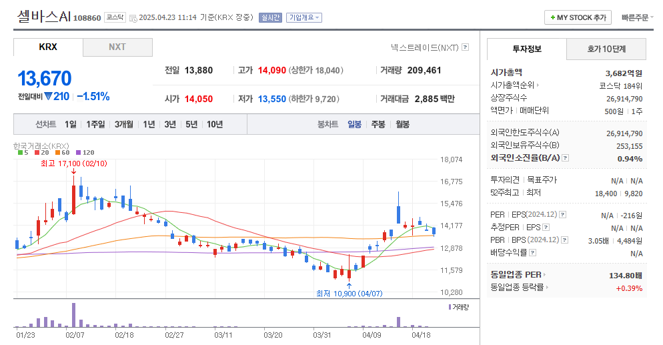Open the NXT Nextrade help icon
The width and height of the screenshot is (663, 345).
[465, 47]
